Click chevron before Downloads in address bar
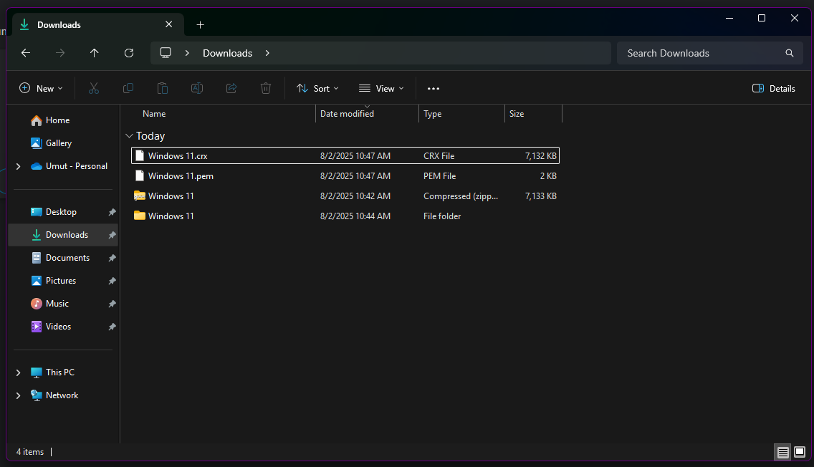Image resolution: width=814 pixels, height=467 pixels. click(187, 53)
